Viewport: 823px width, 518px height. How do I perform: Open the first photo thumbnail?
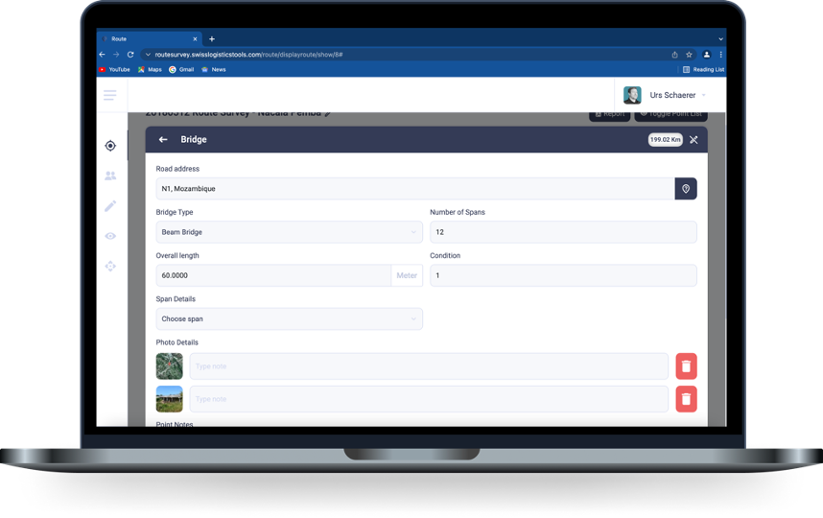tap(169, 366)
